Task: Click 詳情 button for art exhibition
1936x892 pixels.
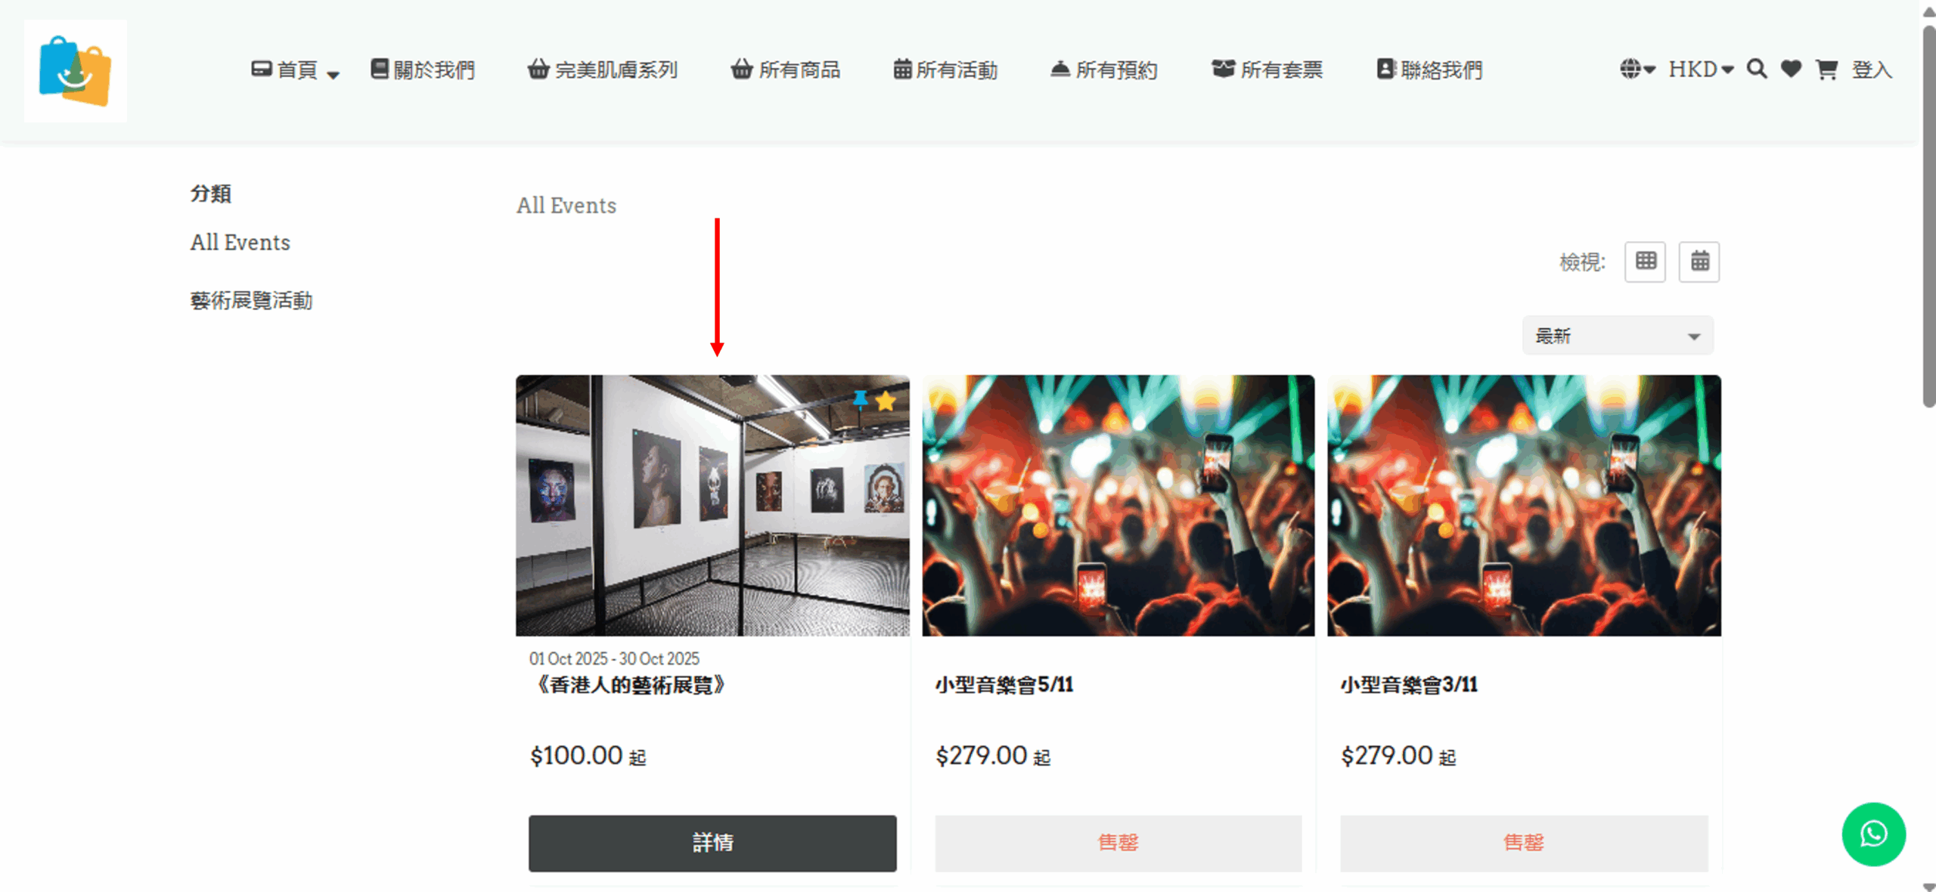Action: pos(712,843)
